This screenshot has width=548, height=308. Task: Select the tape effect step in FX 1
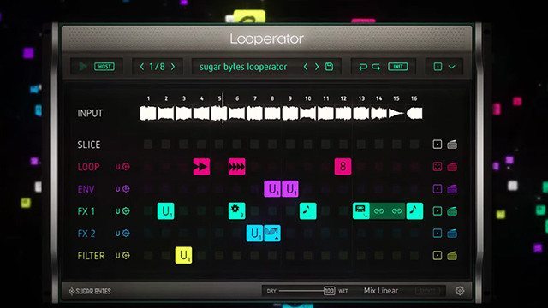tap(361, 211)
